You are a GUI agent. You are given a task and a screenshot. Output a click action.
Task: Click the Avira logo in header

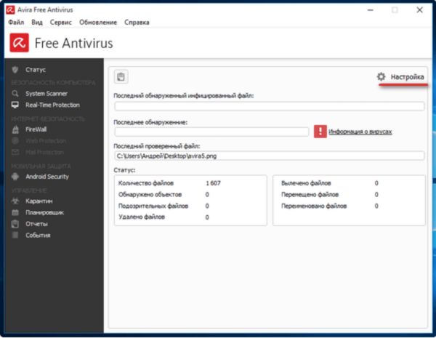[19, 43]
